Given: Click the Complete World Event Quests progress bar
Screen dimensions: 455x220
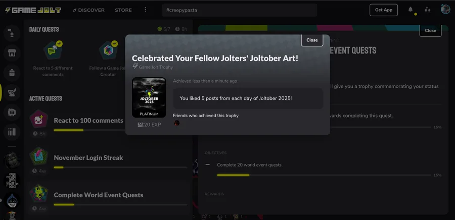Looking at the screenshot, I should (120, 205).
